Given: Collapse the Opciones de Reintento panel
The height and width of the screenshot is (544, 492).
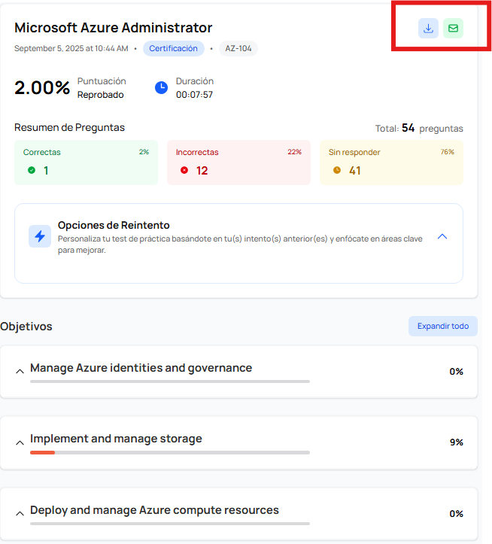Looking at the screenshot, I should [442, 236].
